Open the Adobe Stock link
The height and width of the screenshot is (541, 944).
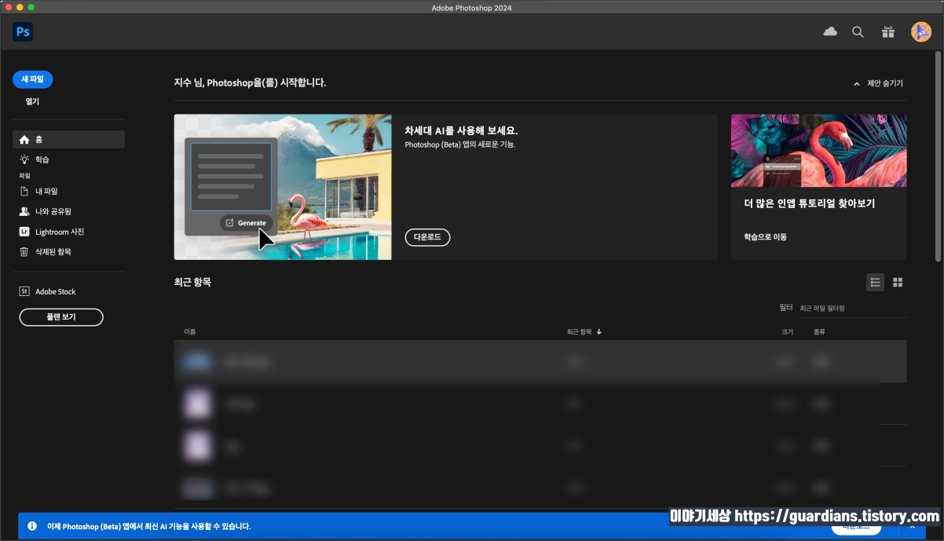55,291
